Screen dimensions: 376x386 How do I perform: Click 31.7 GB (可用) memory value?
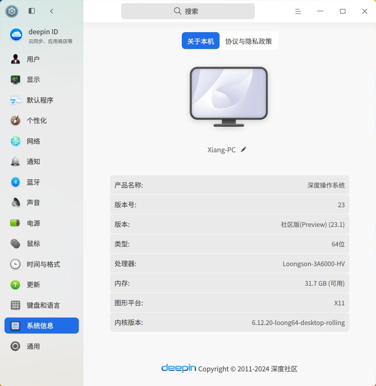point(325,283)
